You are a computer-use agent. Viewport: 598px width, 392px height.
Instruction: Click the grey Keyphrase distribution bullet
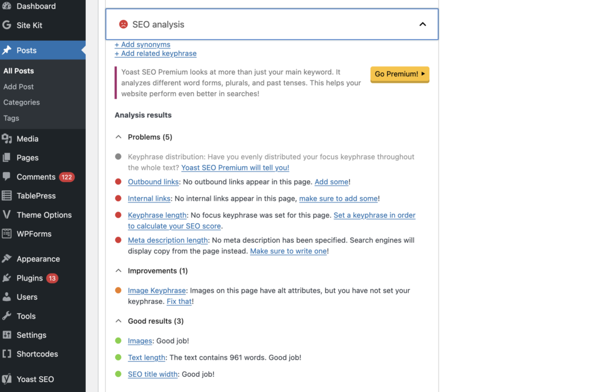(x=118, y=156)
